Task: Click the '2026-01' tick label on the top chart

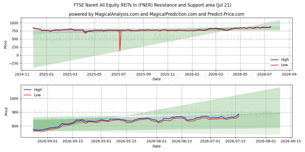Action: (x=192, y=74)
